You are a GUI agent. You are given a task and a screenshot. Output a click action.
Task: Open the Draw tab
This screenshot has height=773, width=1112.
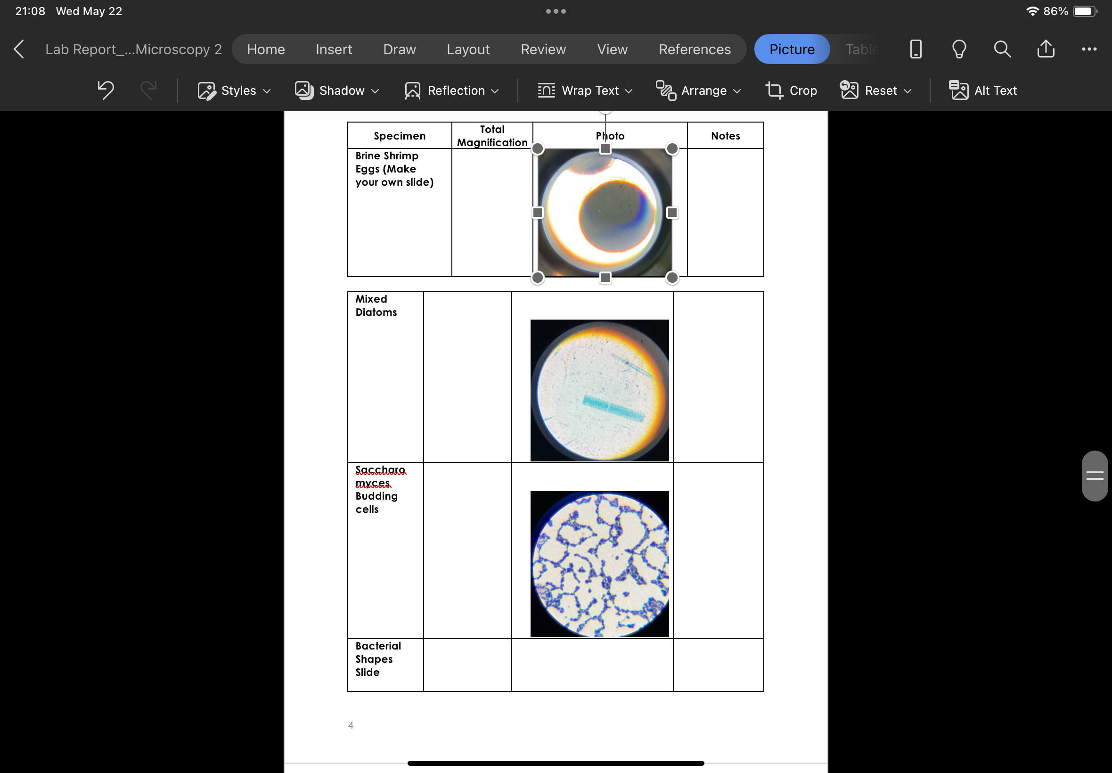pos(400,49)
